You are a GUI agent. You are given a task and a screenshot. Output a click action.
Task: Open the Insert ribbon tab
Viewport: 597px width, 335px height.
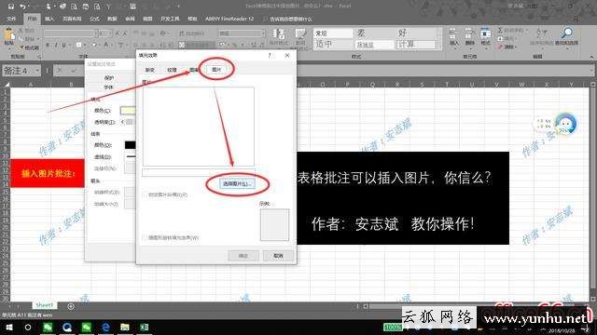49,19
